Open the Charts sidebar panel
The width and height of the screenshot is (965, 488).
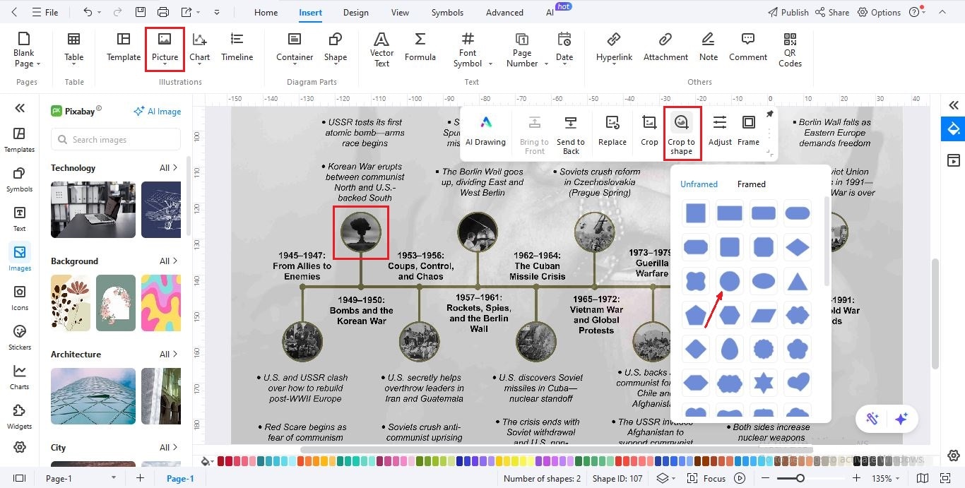[19, 377]
